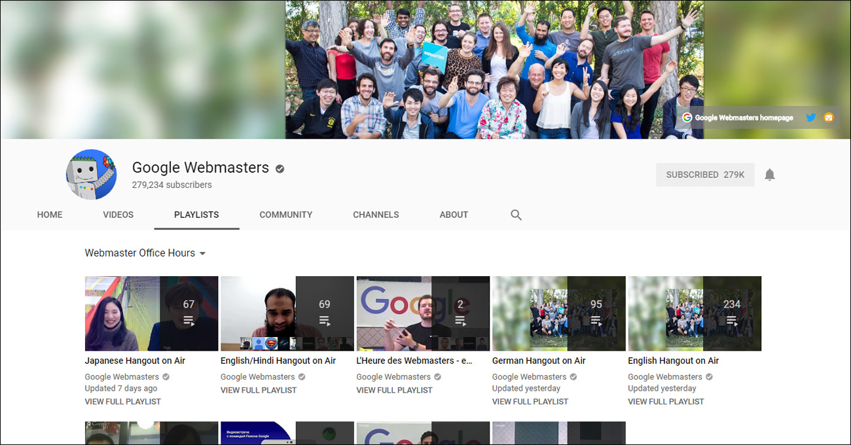Click the Japanese Hangout on Air title

pyautogui.click(x=135, y=361)
